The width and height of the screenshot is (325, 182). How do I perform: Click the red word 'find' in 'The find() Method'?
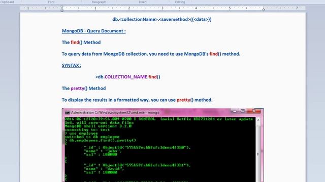point(75,42)
